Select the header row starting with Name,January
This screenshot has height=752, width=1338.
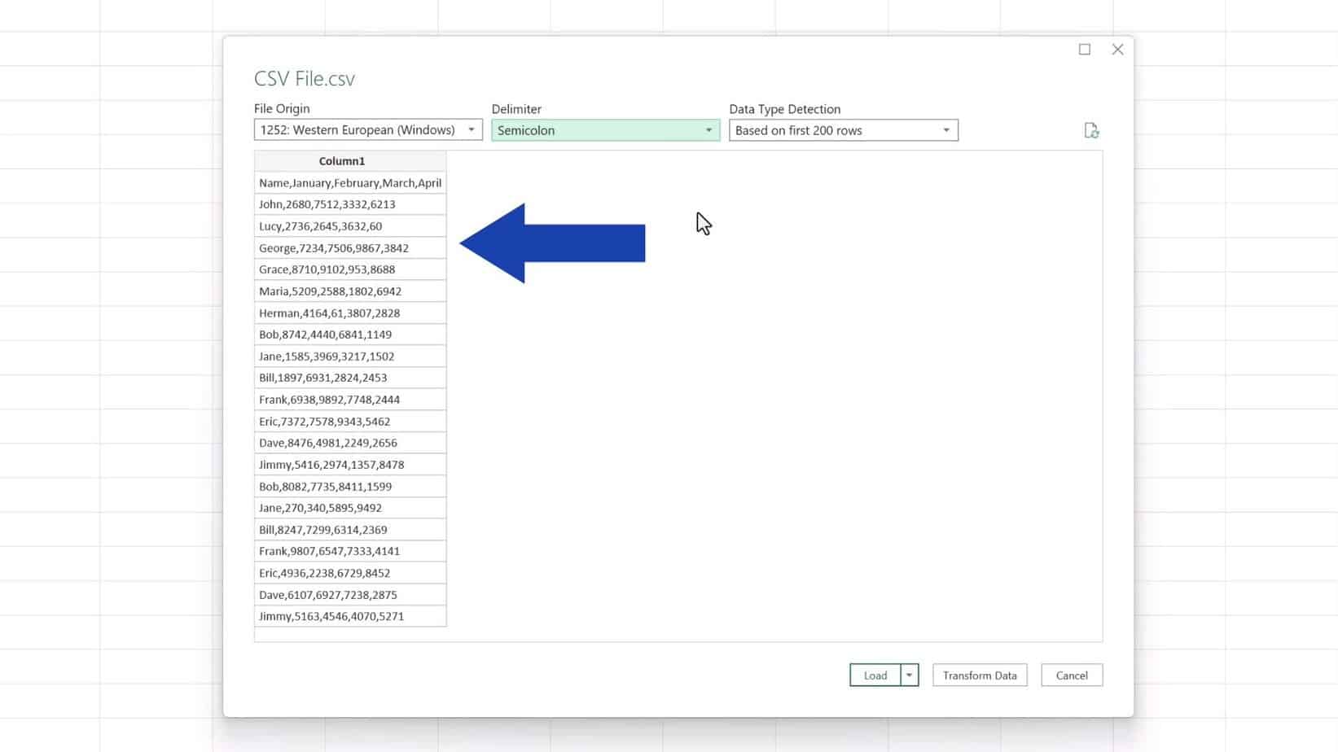point(350,182)
